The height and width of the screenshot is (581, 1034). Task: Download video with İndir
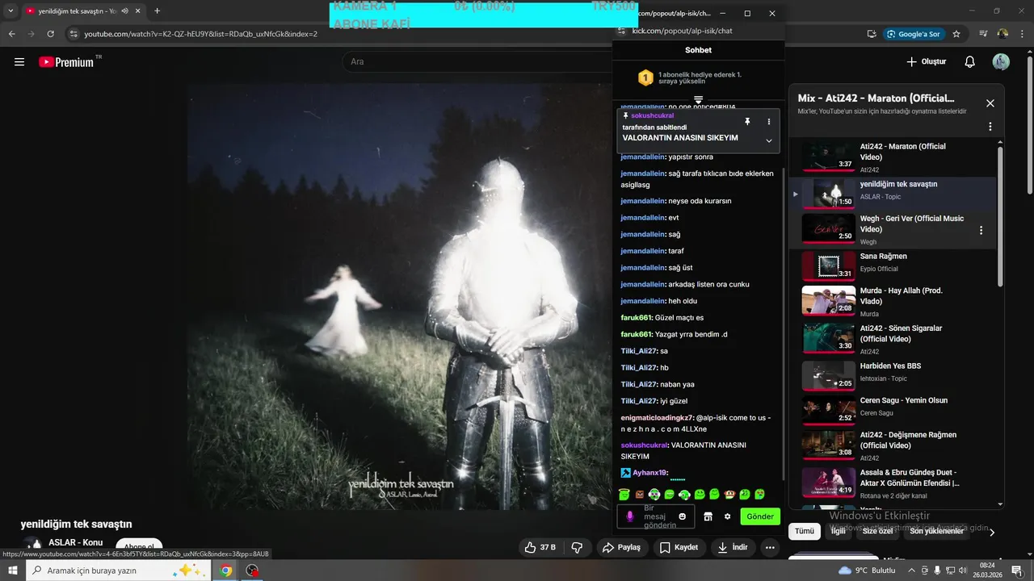pos(733,547)
